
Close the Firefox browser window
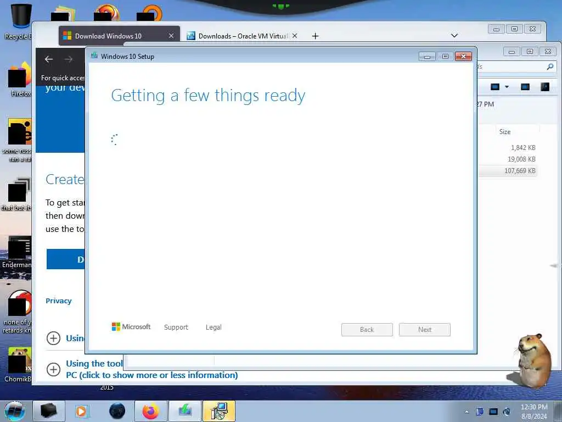pos(532,29)
